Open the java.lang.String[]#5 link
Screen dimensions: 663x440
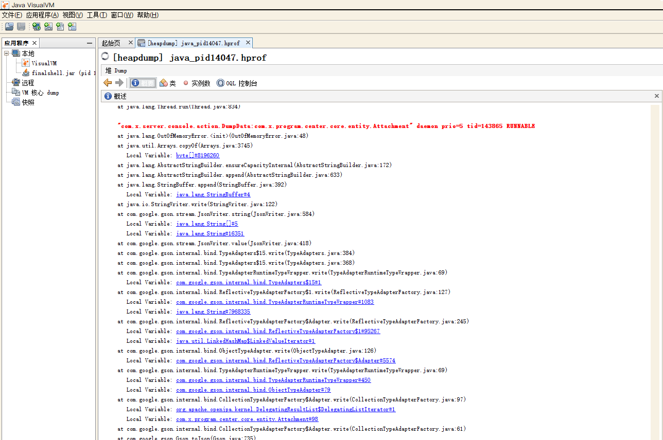coord(207,224)
